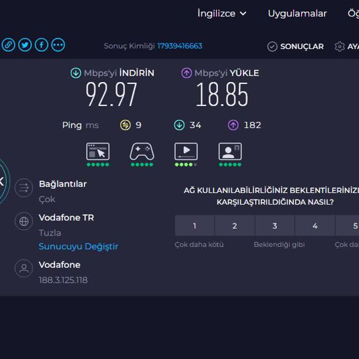
Task: Click the Ping ms label
Action: pos(80,125)
